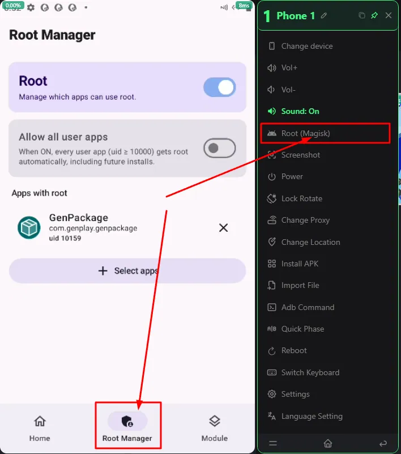This screenshot has height=454, width=401.
Task: Open the GenPackage app icon
Action: [29, 228]
